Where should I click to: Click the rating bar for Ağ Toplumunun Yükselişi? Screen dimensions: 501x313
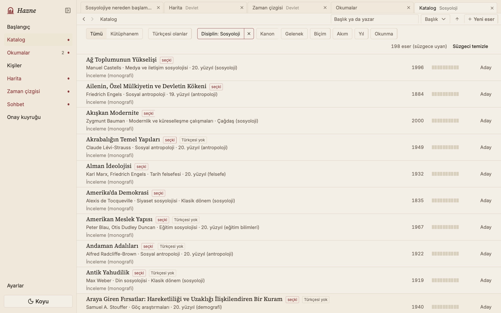(x=445, y=68)
